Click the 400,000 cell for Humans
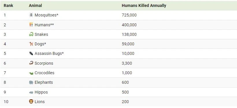The width and height of the screenshot is (237, 108). coord(129,25)
